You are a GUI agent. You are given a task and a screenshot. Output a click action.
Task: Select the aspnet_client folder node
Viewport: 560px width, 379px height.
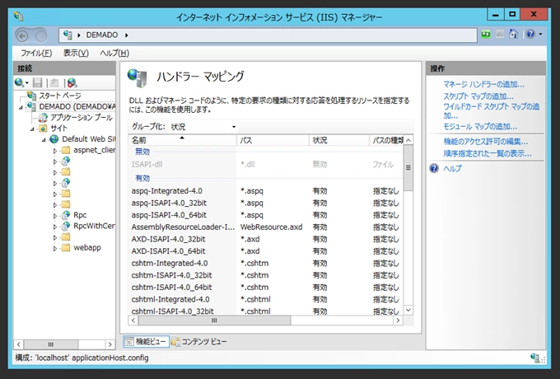[94, 150]
